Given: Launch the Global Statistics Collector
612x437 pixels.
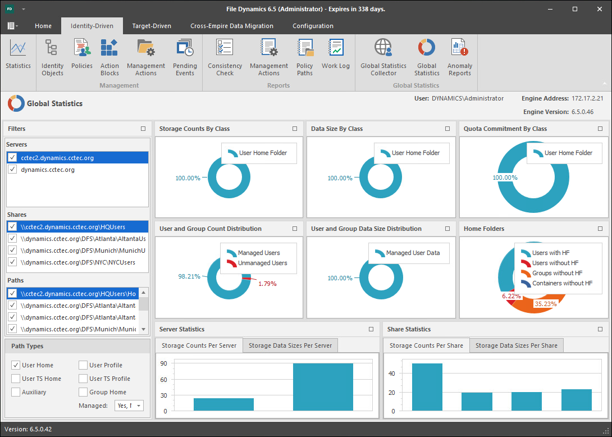Looking at the screenshot, I should 383,57.
